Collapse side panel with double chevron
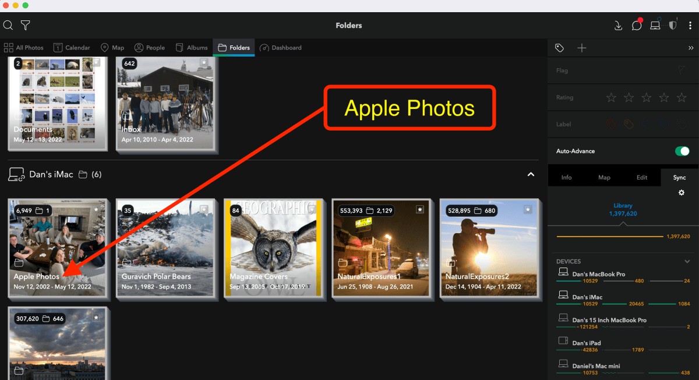699x380 pixels. (690, 48)
